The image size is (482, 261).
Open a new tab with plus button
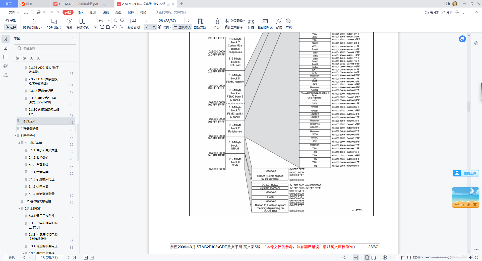pos(182,4)
